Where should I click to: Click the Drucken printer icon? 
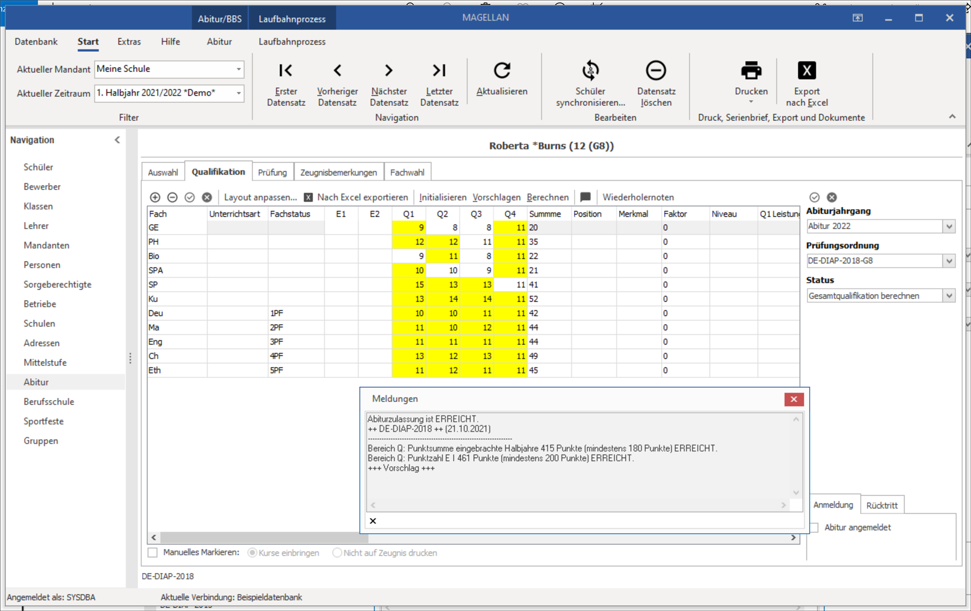[751, 71]
